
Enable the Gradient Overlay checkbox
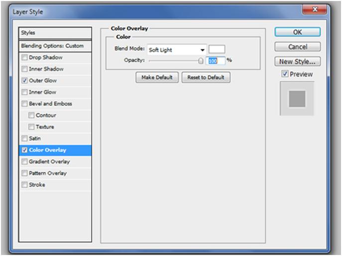tap(24, 161)
